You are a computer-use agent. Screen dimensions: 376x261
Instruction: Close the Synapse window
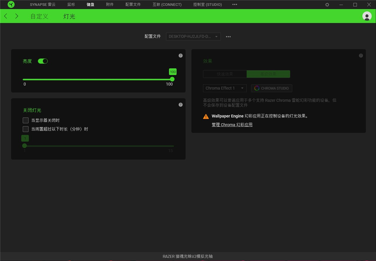click(x=369, y=5)
